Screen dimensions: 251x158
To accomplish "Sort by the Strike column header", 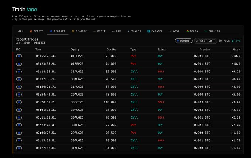I will [x=111, y=49].
